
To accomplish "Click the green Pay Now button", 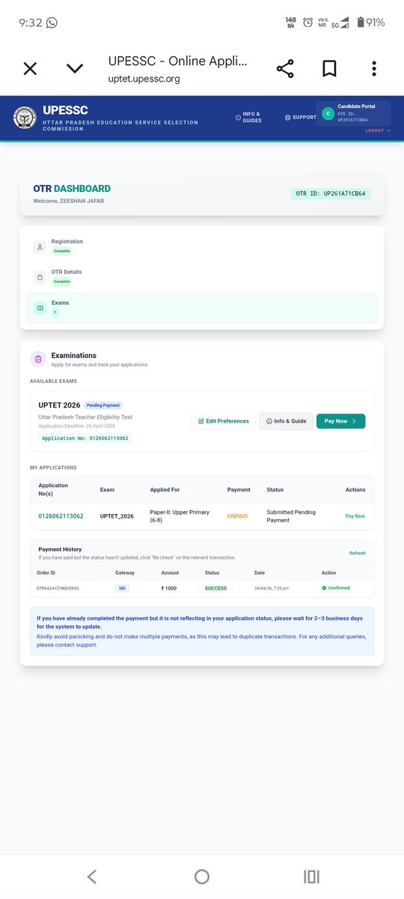I will pyautogui.click(x=340, y=421).
